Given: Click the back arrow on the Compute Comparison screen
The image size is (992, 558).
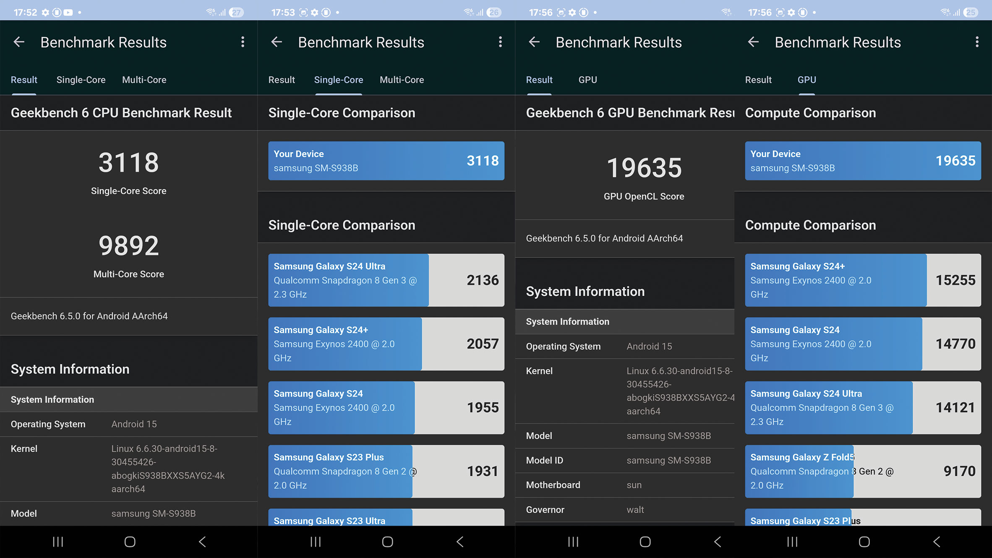Looking at the screenshot, I should (753, 42).
